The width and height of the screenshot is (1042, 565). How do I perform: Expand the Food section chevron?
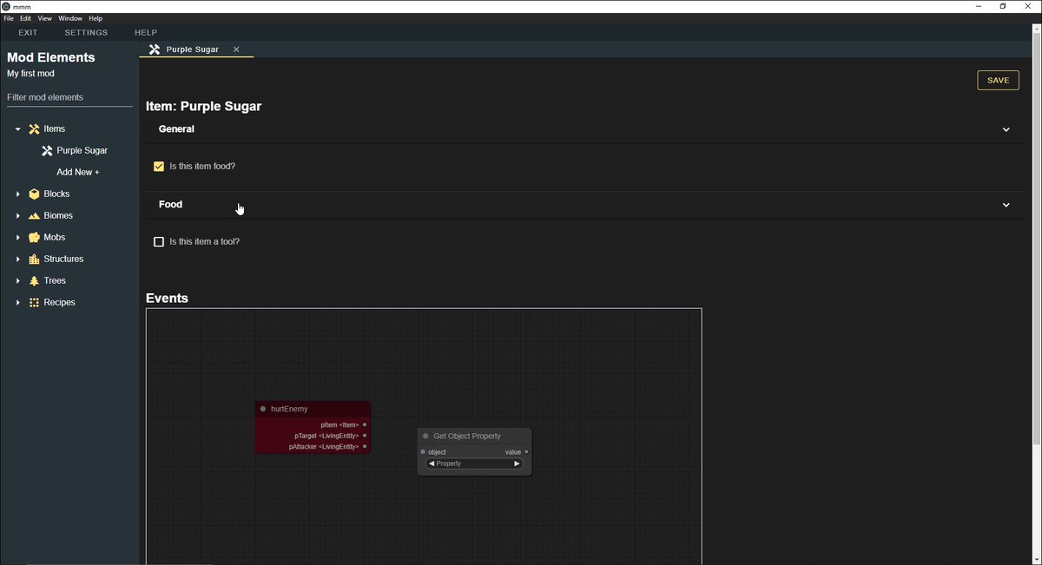click(1006, 206)
